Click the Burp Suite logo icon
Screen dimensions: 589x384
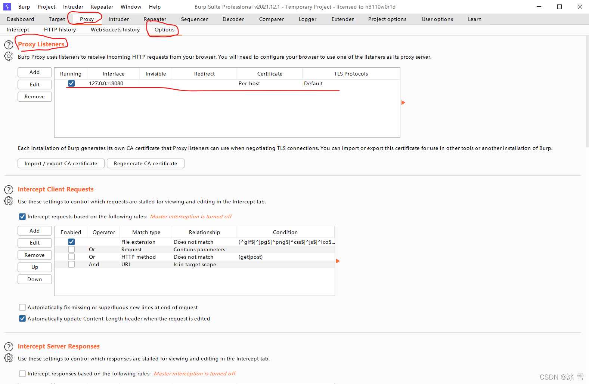(x=7, y=7)
